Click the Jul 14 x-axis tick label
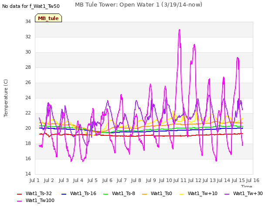The width and height of the screenshot is (279, 209). 224,180
